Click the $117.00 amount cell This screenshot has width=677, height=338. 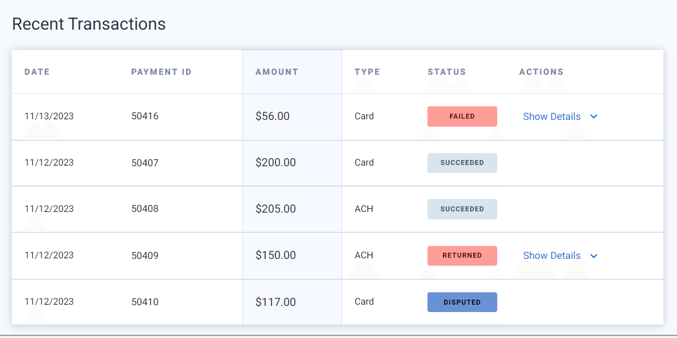click(276, 302)
